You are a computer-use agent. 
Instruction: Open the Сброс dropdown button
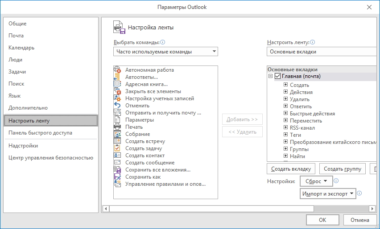point(316,181)
